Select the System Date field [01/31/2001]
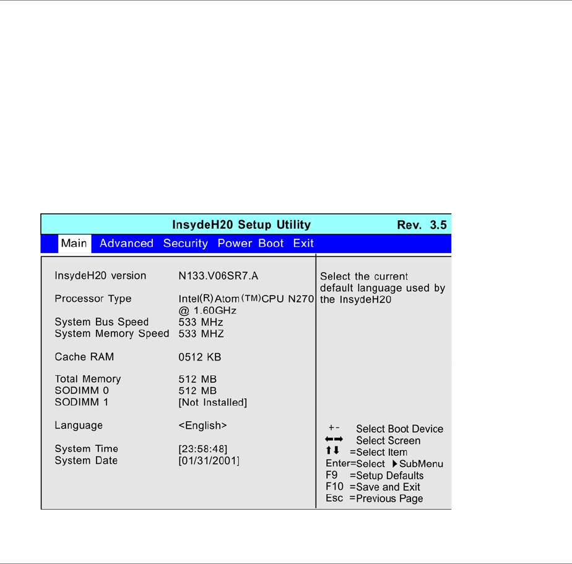The image size is (572, 564). click(x=209, y=461)
